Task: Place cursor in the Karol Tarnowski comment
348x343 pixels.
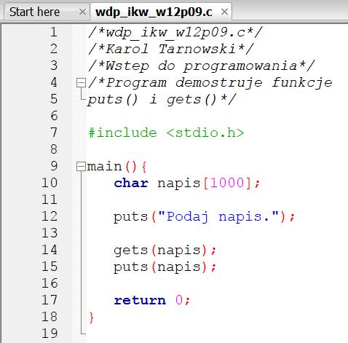Action: pyautogui.click(x=171, y=49)
